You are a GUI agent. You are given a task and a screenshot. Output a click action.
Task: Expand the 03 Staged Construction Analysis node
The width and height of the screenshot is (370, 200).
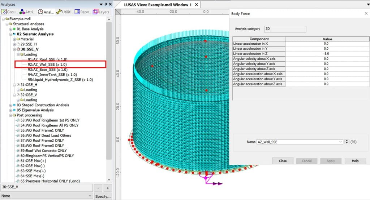10,105
